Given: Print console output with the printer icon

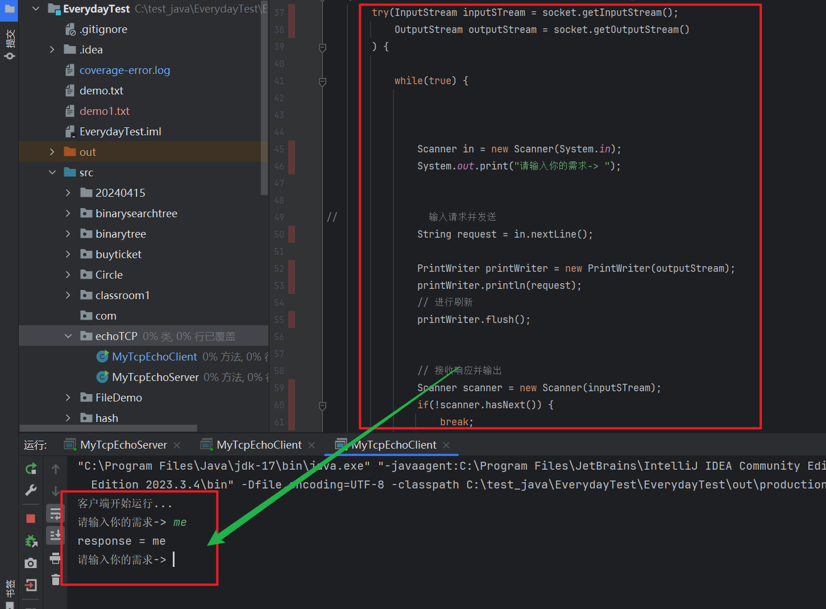Looking at the screenshot, I should click(x=55, y=558).
